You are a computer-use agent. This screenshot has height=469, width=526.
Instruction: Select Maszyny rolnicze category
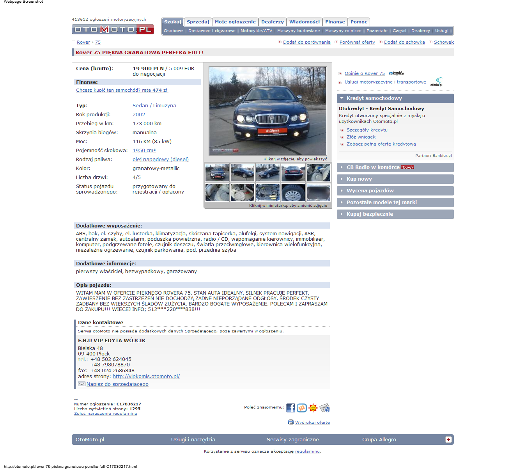[x=343, y=30]
